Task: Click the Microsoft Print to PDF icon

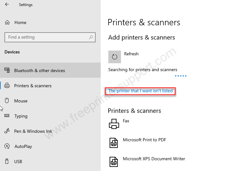Action: coord(114,143)
